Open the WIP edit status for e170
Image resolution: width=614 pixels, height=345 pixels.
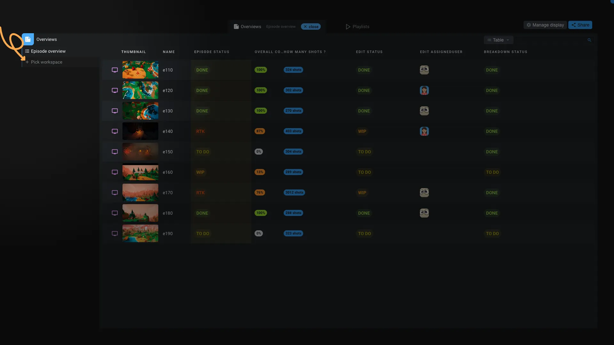[x=362, y=193]
